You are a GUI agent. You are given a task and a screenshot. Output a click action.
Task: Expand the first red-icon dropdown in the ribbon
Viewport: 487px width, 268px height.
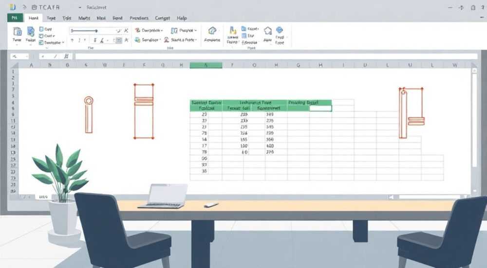pos(149,30)
